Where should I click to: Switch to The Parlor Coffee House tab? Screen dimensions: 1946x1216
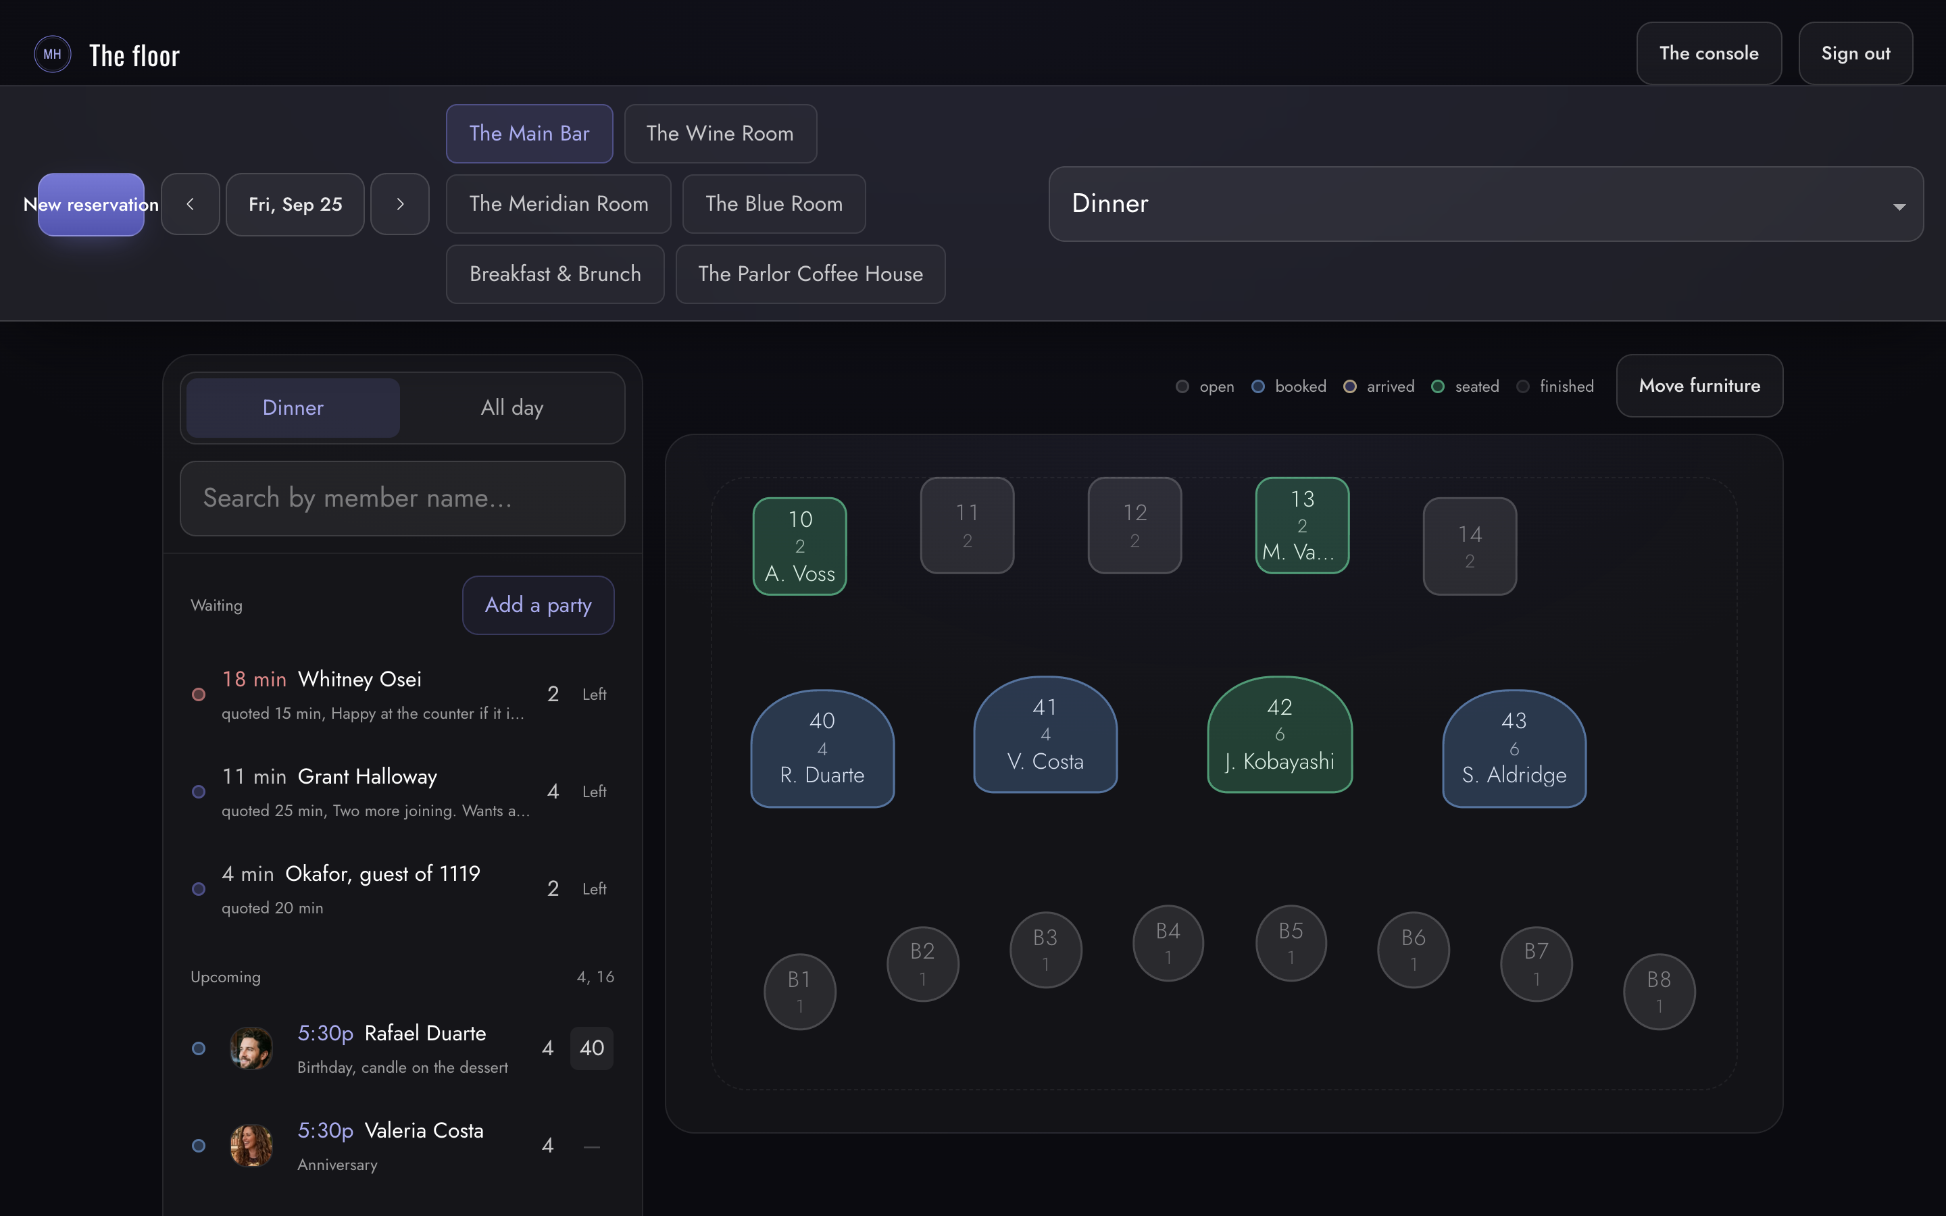[x=811, y=274]
